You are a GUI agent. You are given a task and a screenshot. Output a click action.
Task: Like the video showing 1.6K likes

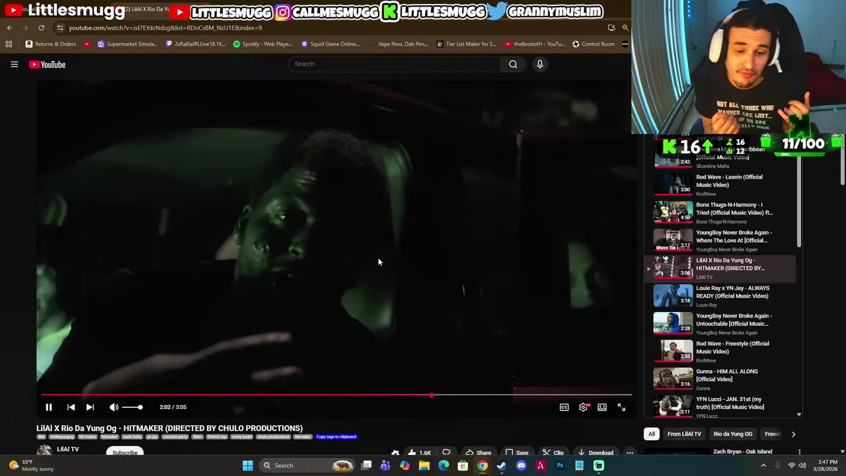419,453
